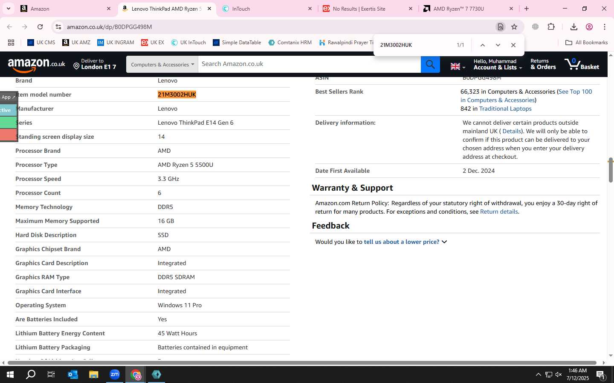The image size is (614, 383).
Task: Open the Chrome profile avatar
Action: (x=589, y=27)
